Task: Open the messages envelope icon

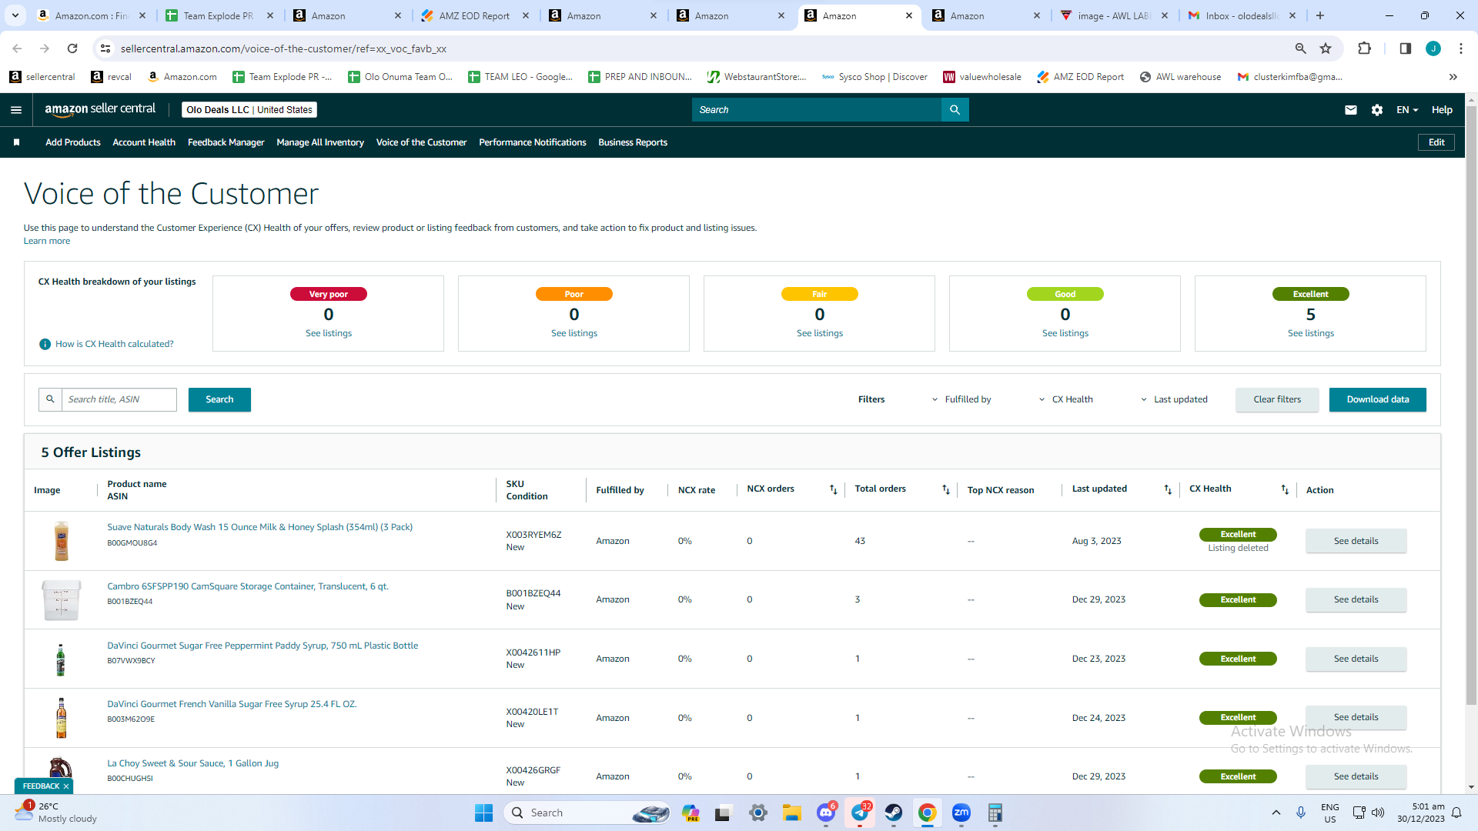Action: [1350, 110]
